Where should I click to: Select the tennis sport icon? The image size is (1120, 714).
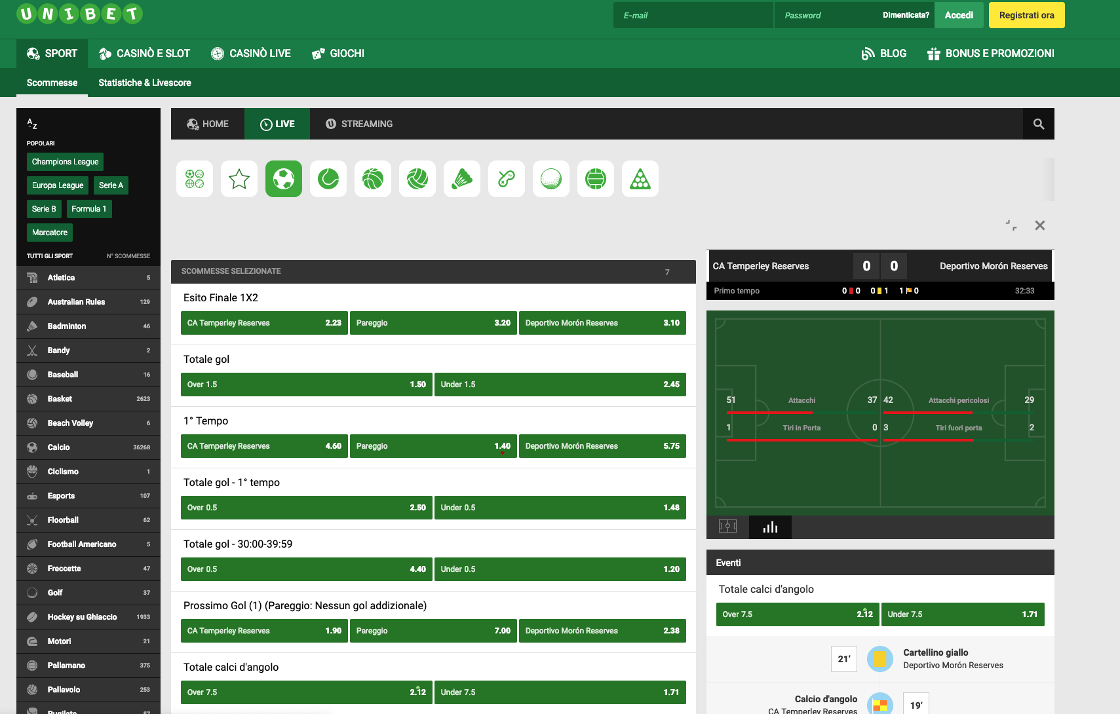[x=328, y=178]
